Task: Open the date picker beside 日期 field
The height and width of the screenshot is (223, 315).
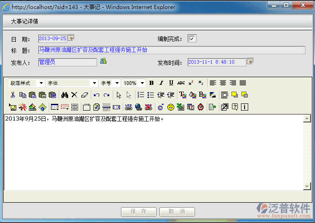Action: pyautogui.click(x=71, y=37)
